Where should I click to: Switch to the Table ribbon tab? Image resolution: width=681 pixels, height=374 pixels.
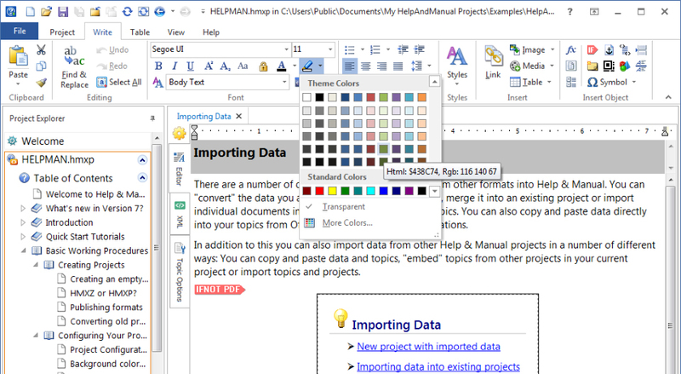click(140, 32)
